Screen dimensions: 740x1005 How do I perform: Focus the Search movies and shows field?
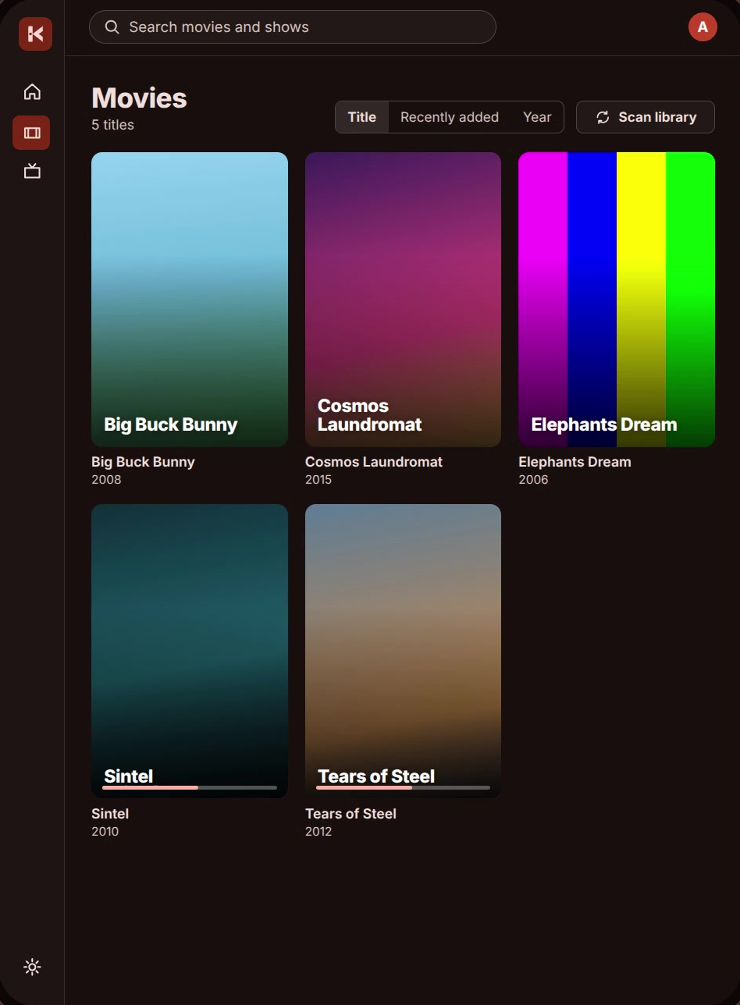click(293, 27)
